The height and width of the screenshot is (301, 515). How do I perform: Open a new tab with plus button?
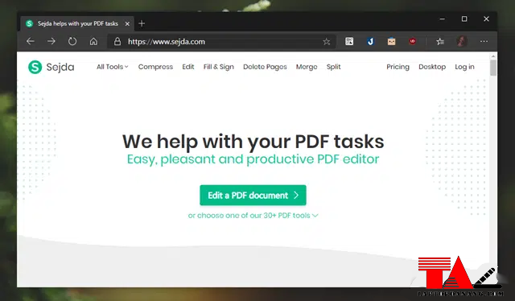pyautogui.click(x=142, y=23)
